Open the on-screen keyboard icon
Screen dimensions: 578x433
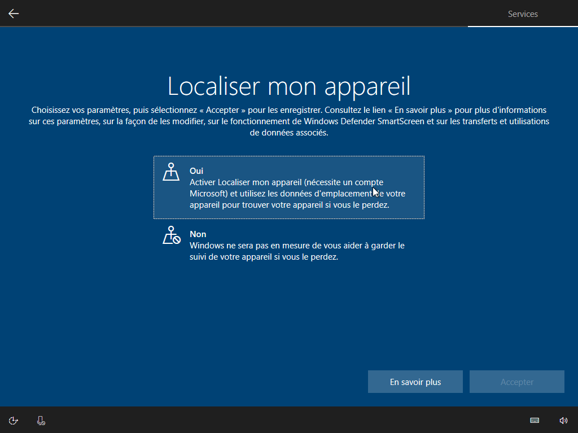point(535,421)
